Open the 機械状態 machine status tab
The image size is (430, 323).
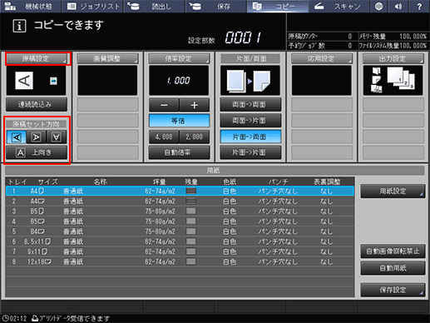pyautogui.click(x=30, y=7)
